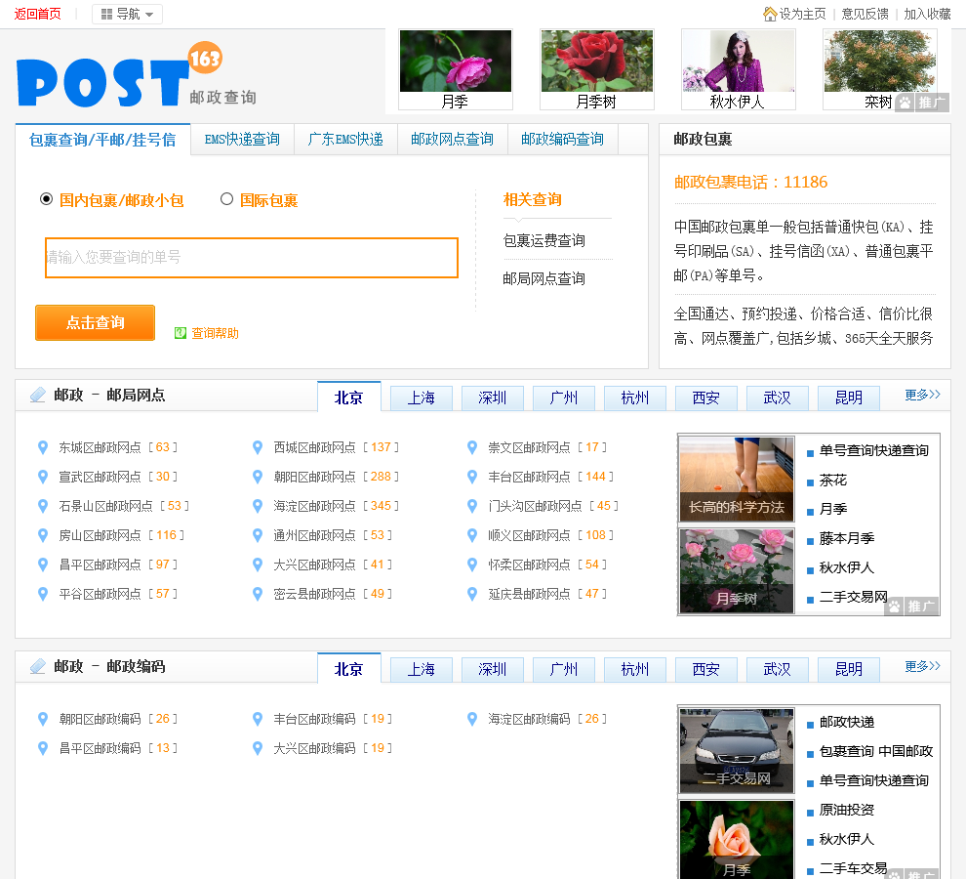Open the 广东EMS快递 tab
Viewport: 966px width, 879px height.
345,140
